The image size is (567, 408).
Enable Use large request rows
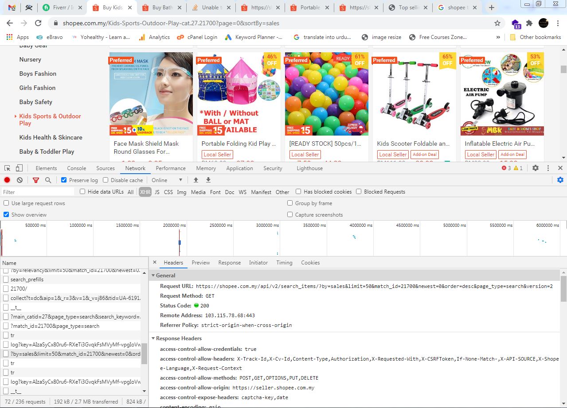coord(6,203)
